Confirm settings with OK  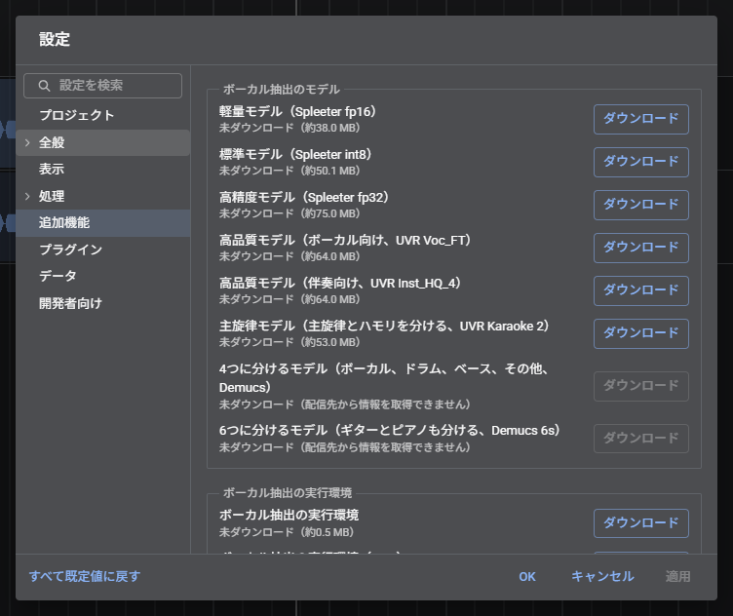(x=527, y=577)
